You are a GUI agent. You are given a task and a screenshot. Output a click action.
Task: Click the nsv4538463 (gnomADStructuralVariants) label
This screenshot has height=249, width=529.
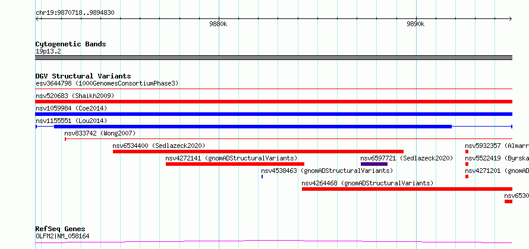click(x=327, y=171)
